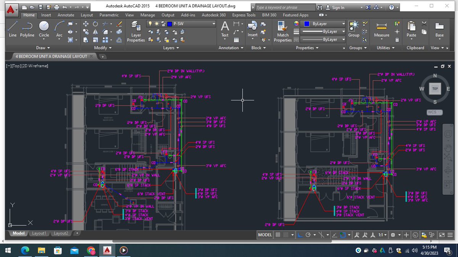Toggle snap mode in status bar
The width and height of the screenshot is (458, 257).
(x=285, y=235)
